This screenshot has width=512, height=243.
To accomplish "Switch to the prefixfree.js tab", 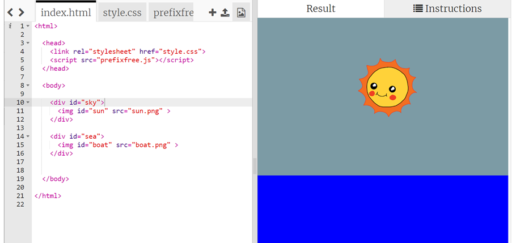I will point(171,12).
